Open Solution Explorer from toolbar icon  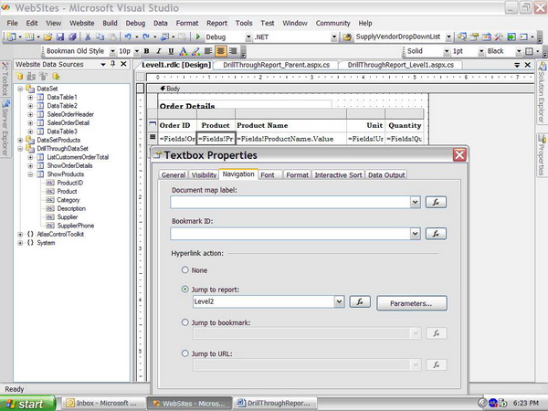click(461, 37)
